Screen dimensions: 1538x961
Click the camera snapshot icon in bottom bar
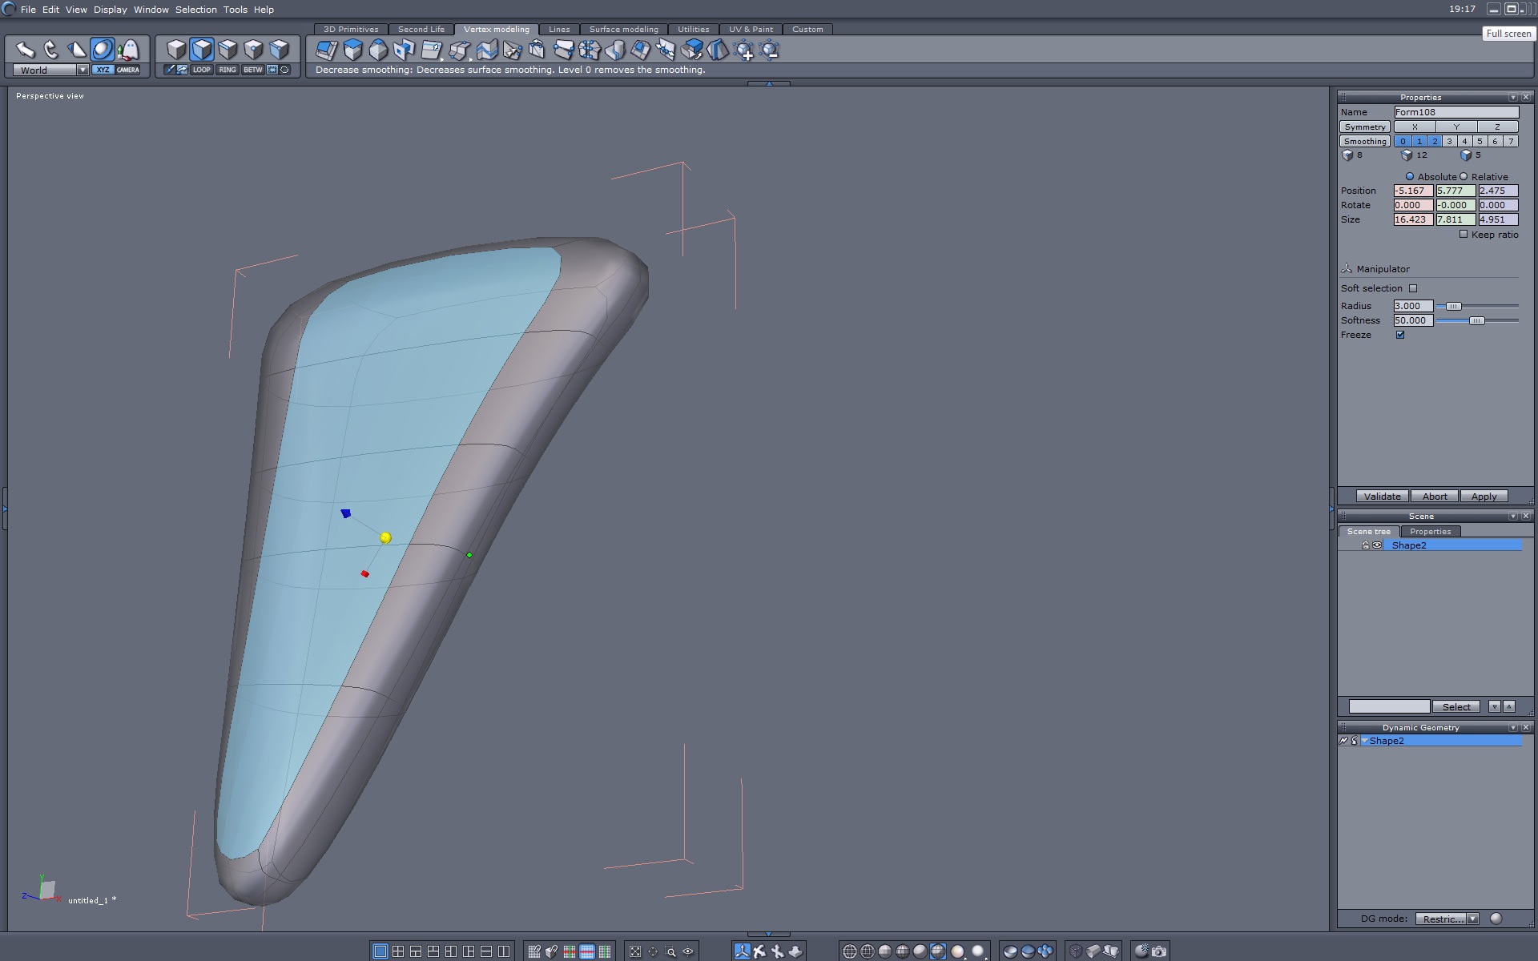tap(1159, 951)
